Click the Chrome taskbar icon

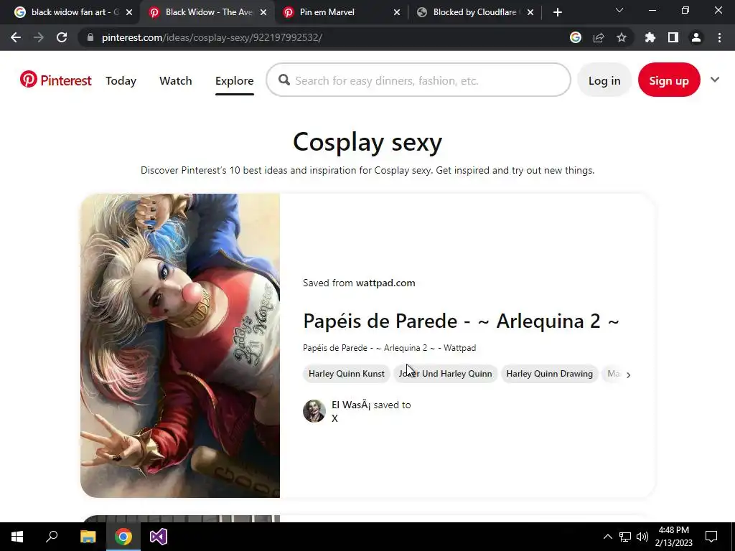click(123, 537)
